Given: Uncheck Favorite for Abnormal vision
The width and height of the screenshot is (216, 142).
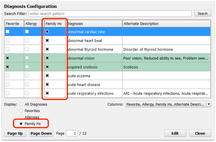Looking at the screenshot, I should pyautogui.click(x=8, y=58).
